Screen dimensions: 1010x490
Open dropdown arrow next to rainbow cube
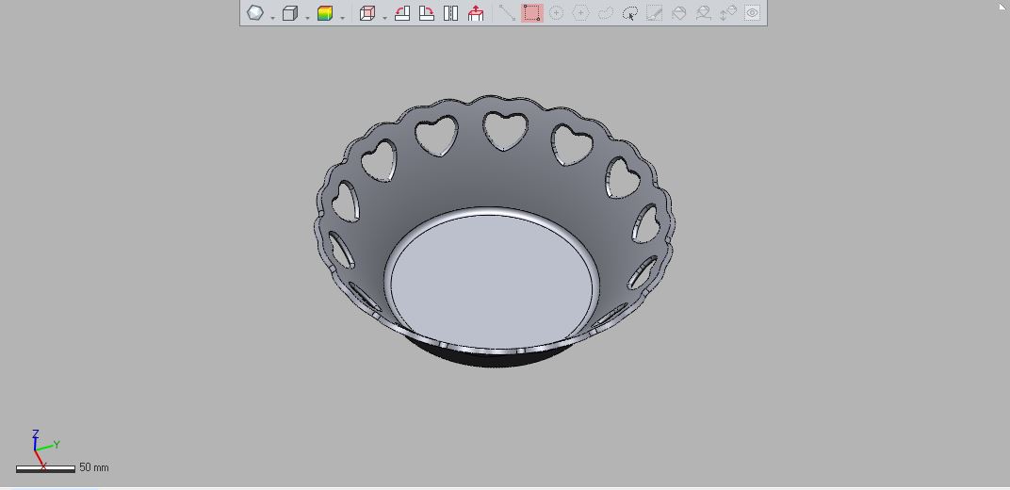(x=342, y=17)
